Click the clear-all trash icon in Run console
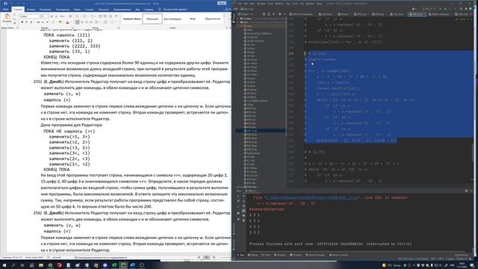Viewport: 478px width, 269px height. coord(243,220)
